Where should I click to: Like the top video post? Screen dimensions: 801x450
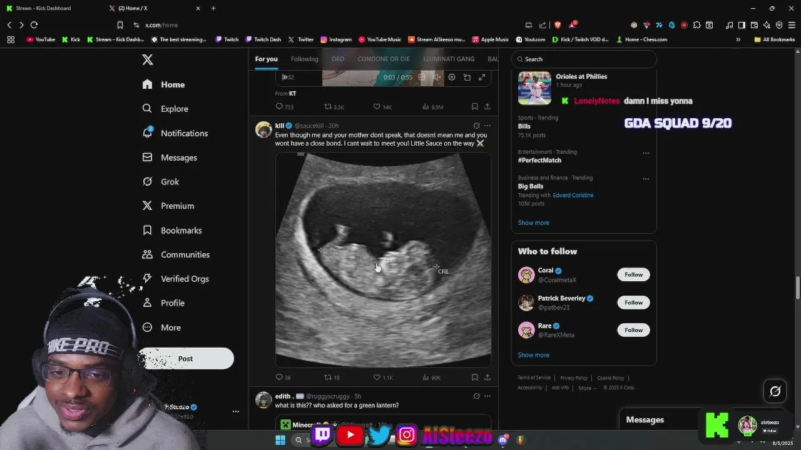pos(382,107)
